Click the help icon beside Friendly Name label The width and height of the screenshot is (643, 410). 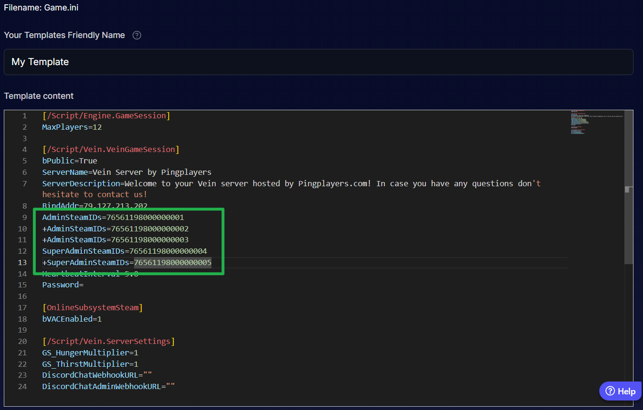pos(137,35)
